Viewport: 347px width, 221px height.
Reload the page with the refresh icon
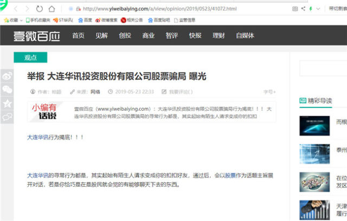pyautogui.click(x=40, y=9)
